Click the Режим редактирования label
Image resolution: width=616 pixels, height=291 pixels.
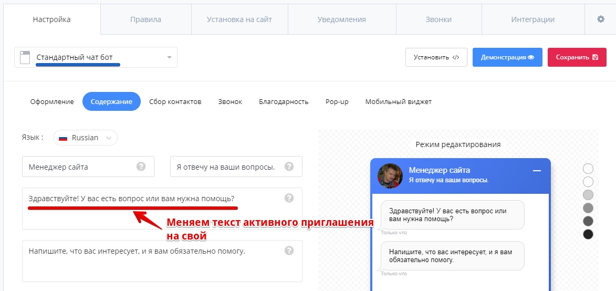click(458, 144)
